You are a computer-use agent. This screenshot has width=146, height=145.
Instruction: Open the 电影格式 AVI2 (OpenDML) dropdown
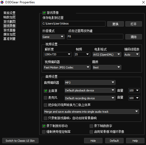pos(107,54)
